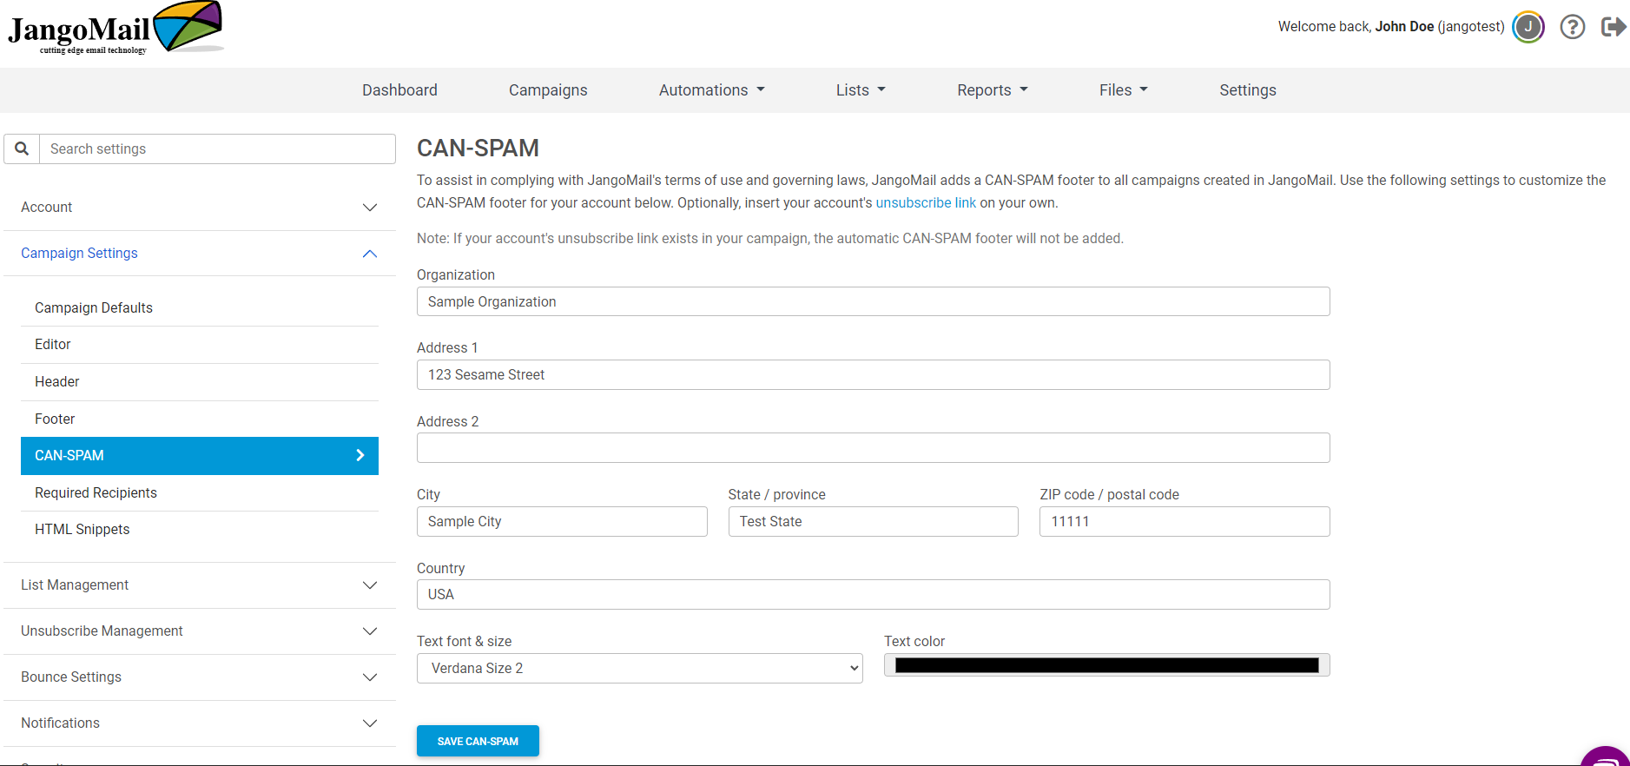Open the user profile avatar
Screen dimensions: 1630x766
click(1528, 27)
